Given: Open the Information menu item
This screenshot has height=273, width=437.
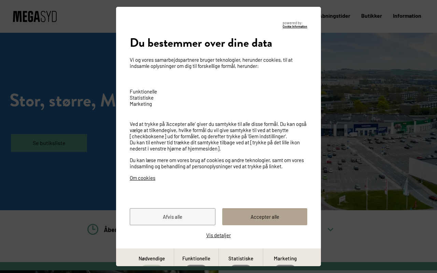Looking at the screenshot, I should [x=407, y=16].
